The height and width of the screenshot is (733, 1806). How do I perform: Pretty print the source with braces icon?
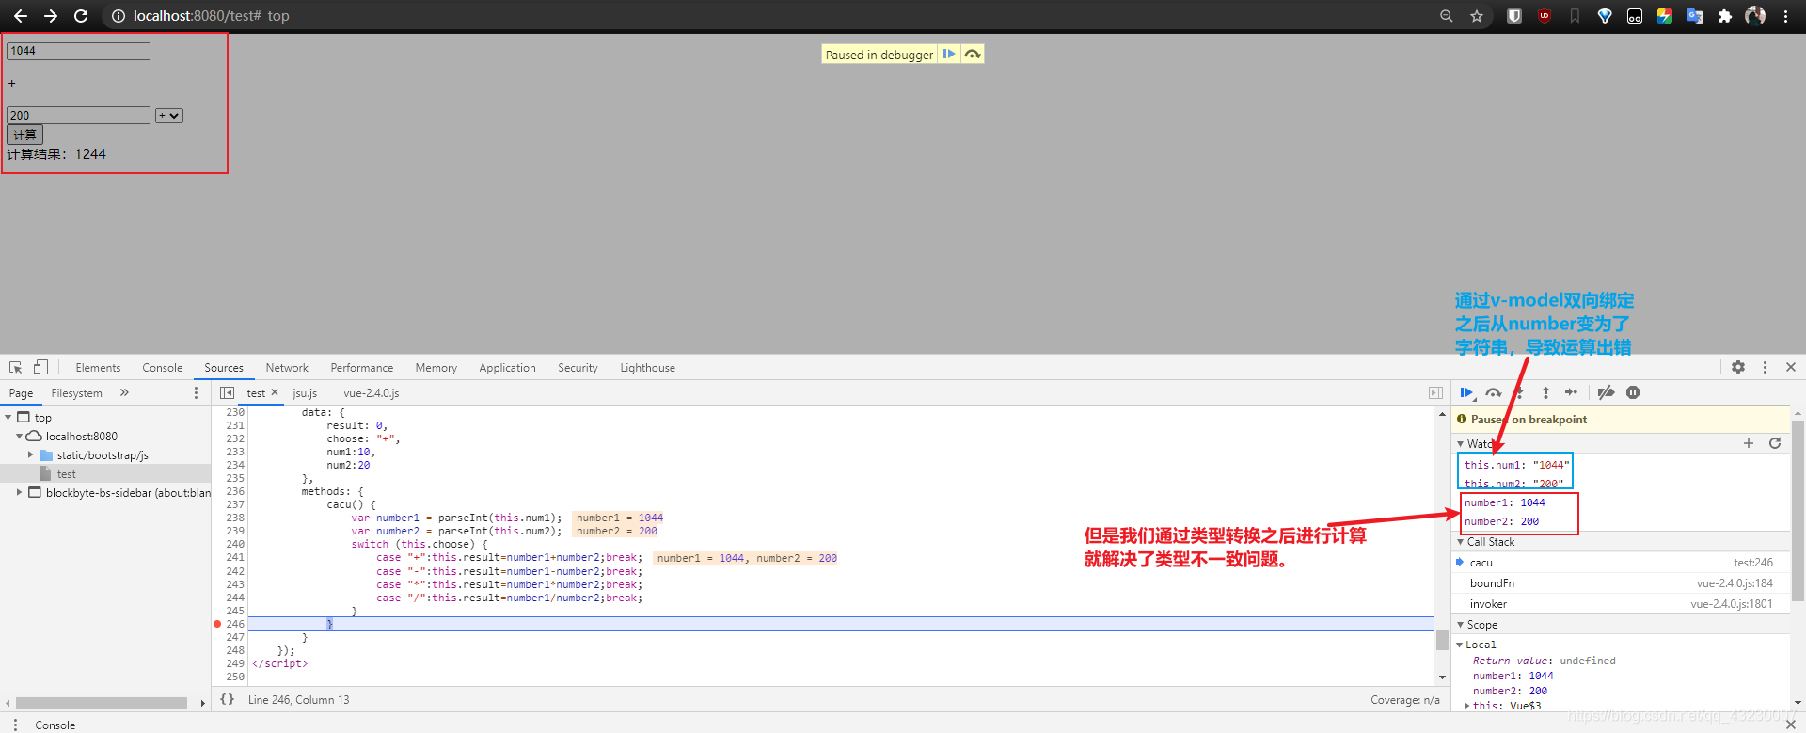pos(227,699)
